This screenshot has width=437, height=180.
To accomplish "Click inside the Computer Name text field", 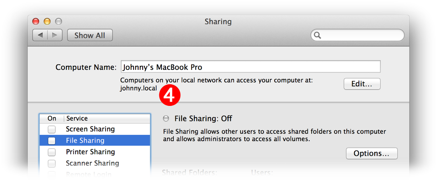I will click(250, 67).
